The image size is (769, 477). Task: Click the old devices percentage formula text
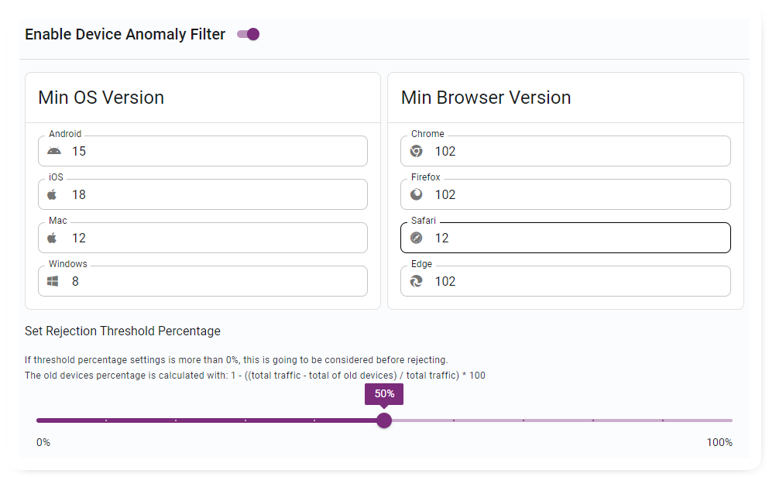255,376
